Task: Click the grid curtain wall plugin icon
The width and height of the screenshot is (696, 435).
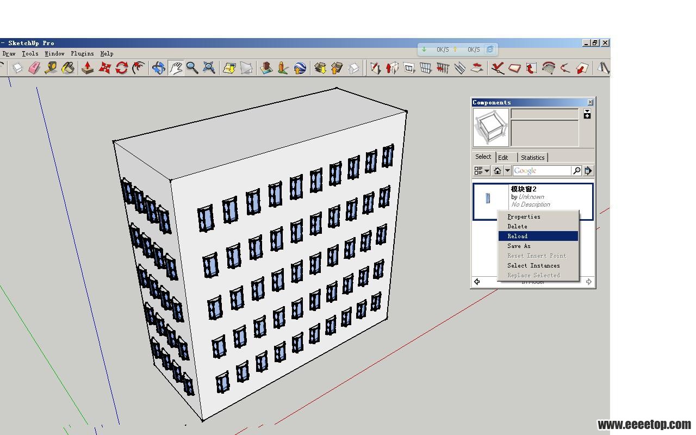Action: tap(426, 68)
